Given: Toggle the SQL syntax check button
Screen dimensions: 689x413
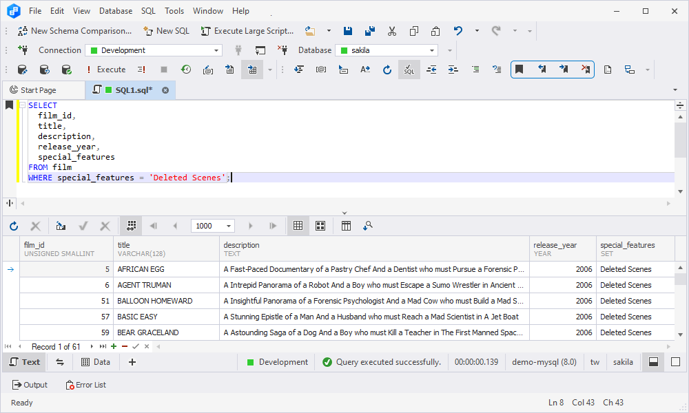Looking at the screenshot, I should (x=409, y=70).
